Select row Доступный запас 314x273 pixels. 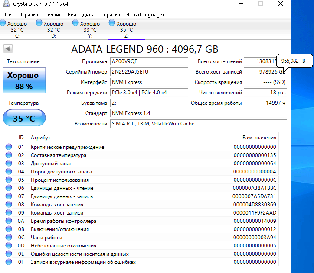[141, 164]
